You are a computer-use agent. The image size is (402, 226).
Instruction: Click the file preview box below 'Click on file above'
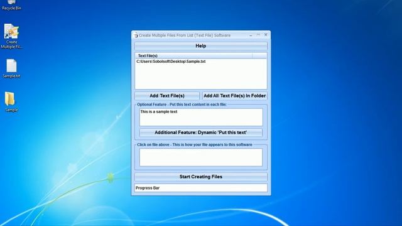(201, 158)
